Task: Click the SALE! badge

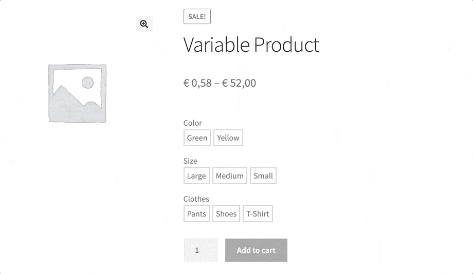Action: (197, 16)
